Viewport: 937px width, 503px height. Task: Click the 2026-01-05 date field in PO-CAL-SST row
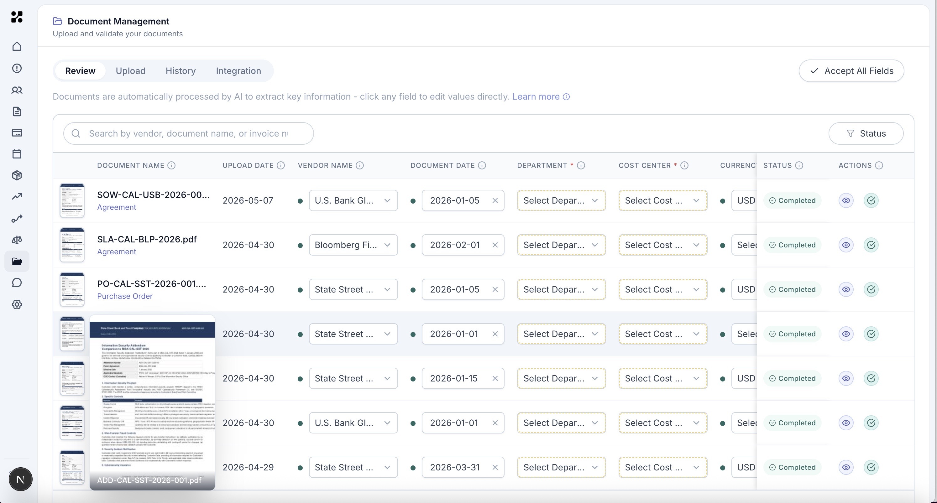click(463, 289)
